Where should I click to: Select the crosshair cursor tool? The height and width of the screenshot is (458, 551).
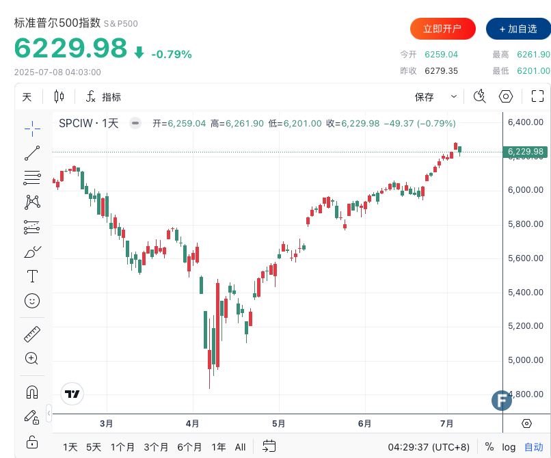click(x=32, y=128)
